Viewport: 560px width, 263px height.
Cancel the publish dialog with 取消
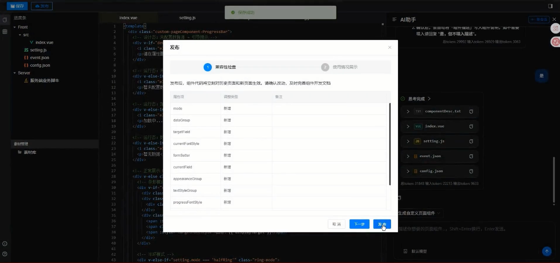pyautogui.click(x=337, y=224)
